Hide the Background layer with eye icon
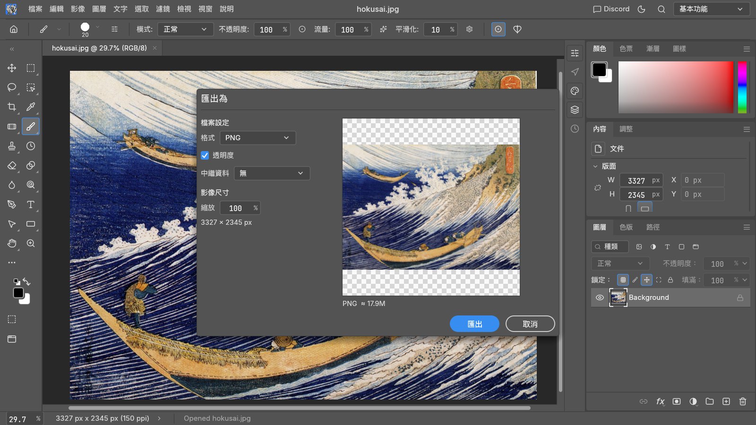756x425 pixels. [x=600, y=297]
